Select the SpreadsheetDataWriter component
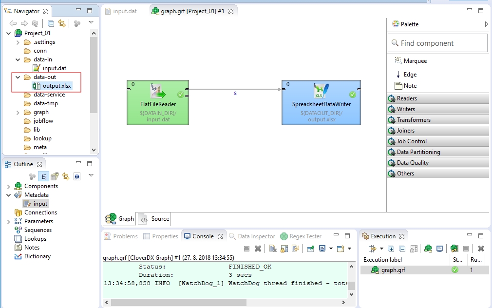Viewport: 492px width, 308px height. tap(322, 103)
